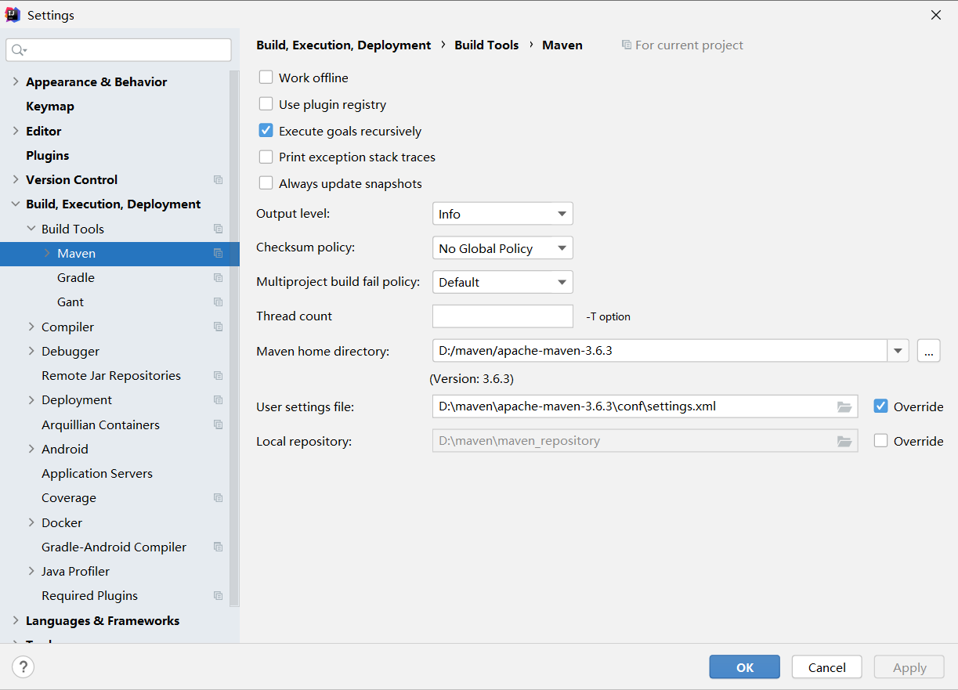958x690 pixels.
Task: Expand Languages & Frameworks node
Action: point(16,620)
